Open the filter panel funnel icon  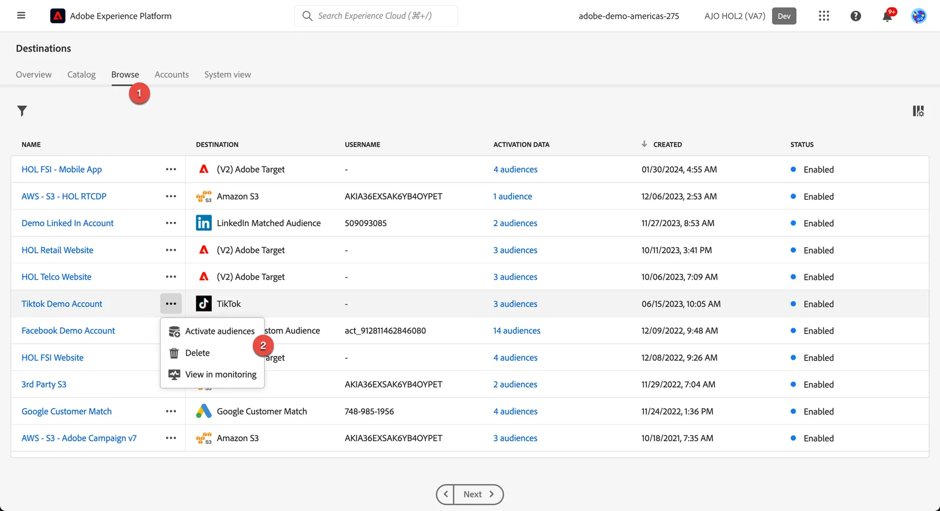pos(22,111)
